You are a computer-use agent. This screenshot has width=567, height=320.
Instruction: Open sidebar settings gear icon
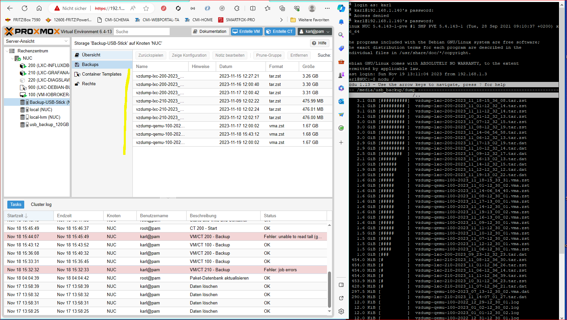click(341, 311)
